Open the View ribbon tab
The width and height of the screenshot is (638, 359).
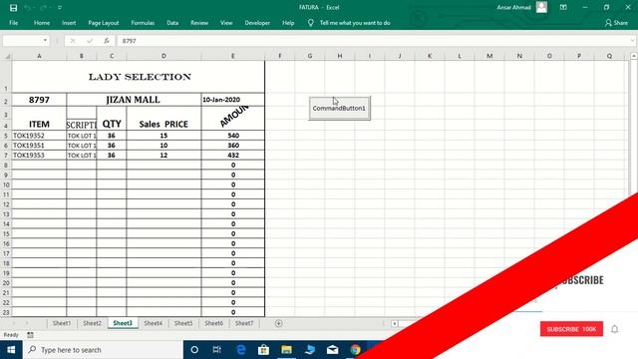(x=226, y=23)
